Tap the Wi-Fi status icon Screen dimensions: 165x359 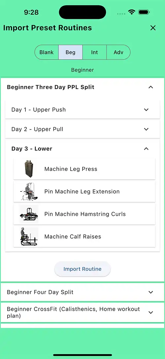tap(132, 12)
